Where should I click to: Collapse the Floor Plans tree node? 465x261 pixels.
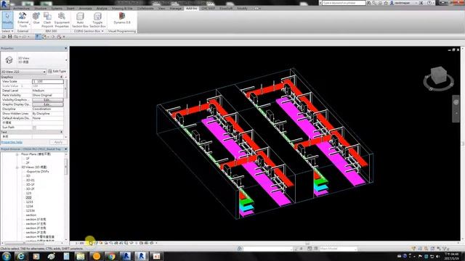coord(17,154)
